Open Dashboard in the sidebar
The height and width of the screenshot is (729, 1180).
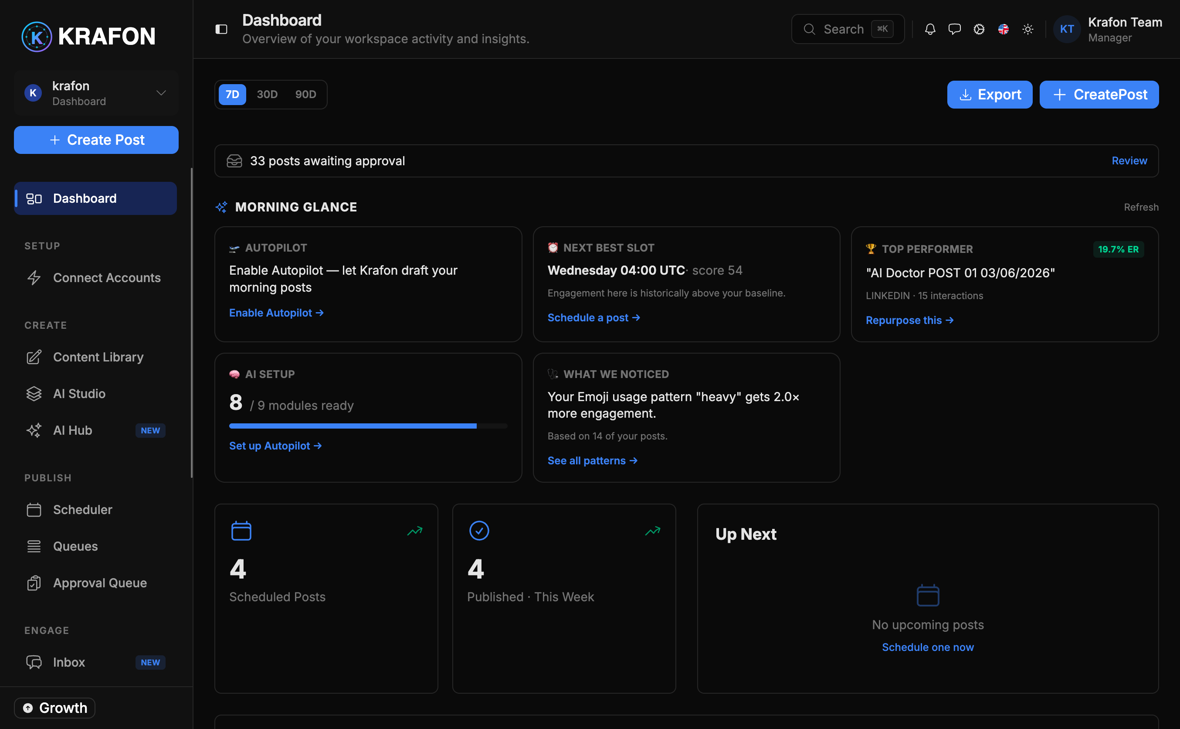pyautogui.click(x=95, y=199)
